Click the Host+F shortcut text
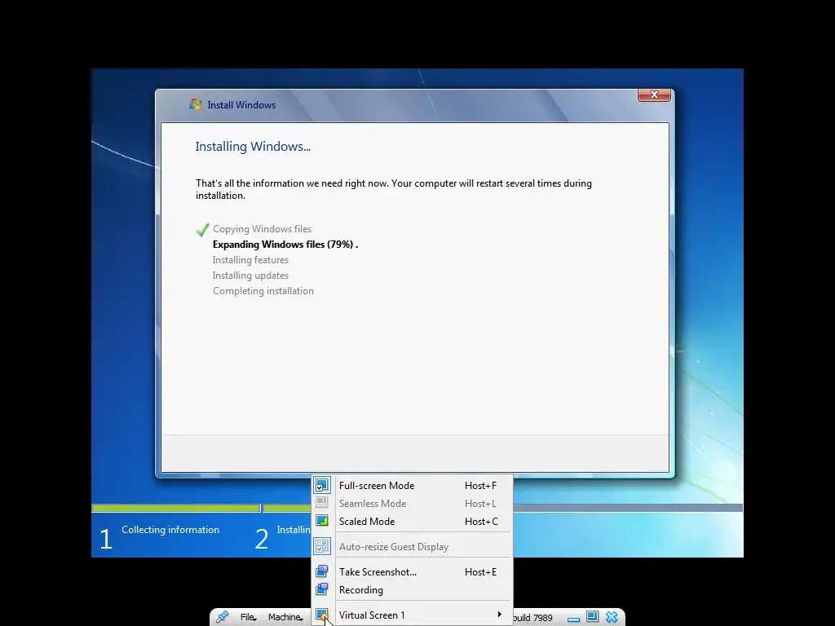835x626 pixels. point(480,486)
